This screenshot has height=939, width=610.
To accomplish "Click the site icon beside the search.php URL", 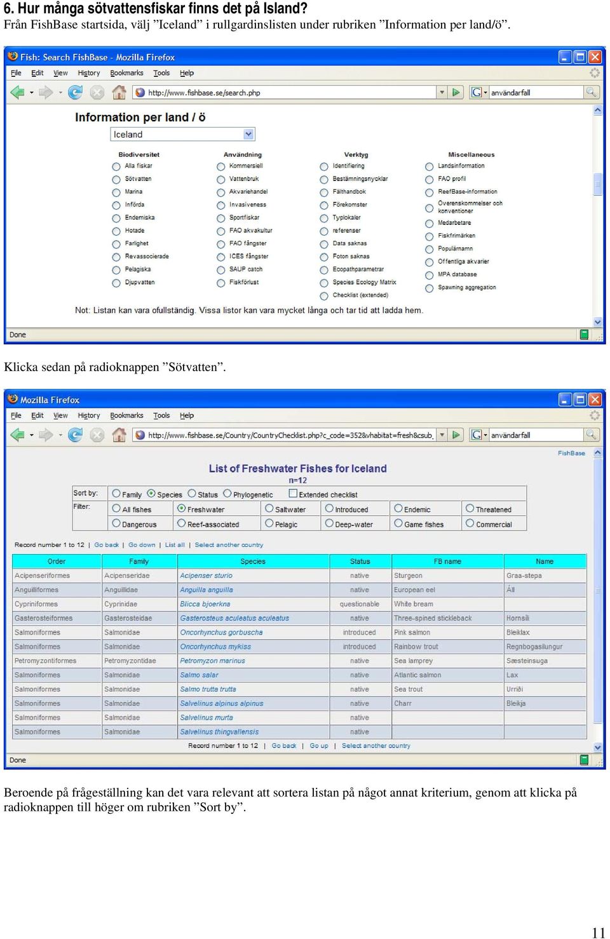I will (140, 93).
